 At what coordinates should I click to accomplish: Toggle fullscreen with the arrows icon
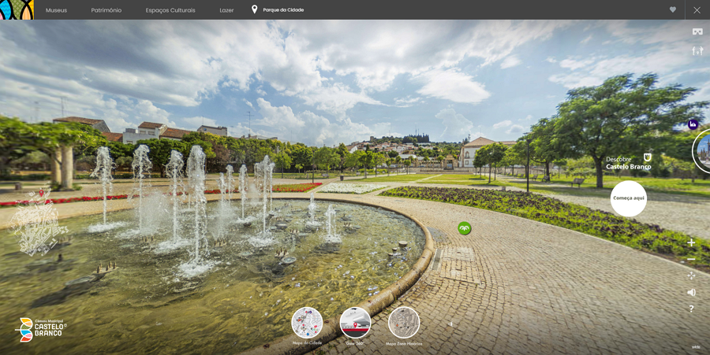[x=691, y=275]
